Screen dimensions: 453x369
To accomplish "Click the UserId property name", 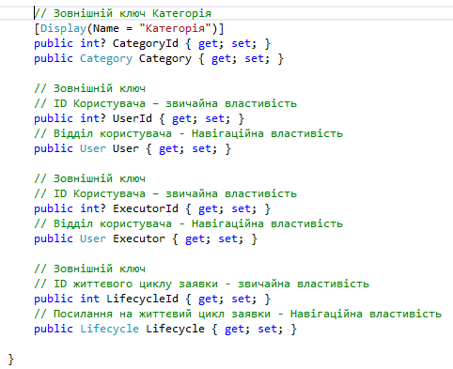I will [x=133, y=118].
